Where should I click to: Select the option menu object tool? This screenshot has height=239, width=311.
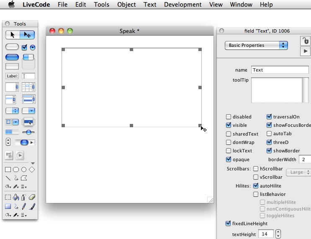coord(12,111)
